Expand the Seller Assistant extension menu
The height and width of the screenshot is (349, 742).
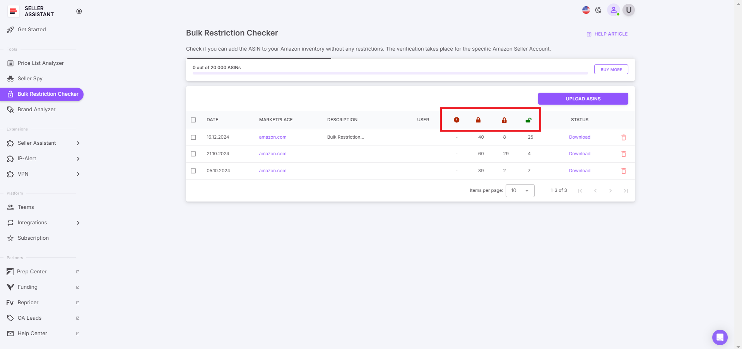coord(43,143)
